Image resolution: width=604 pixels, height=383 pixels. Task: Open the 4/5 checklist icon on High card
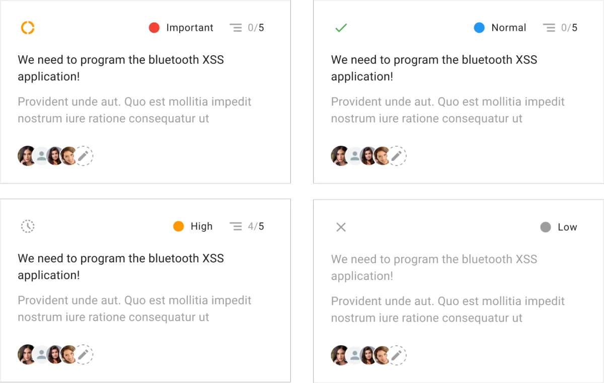[x=236, y=226]
